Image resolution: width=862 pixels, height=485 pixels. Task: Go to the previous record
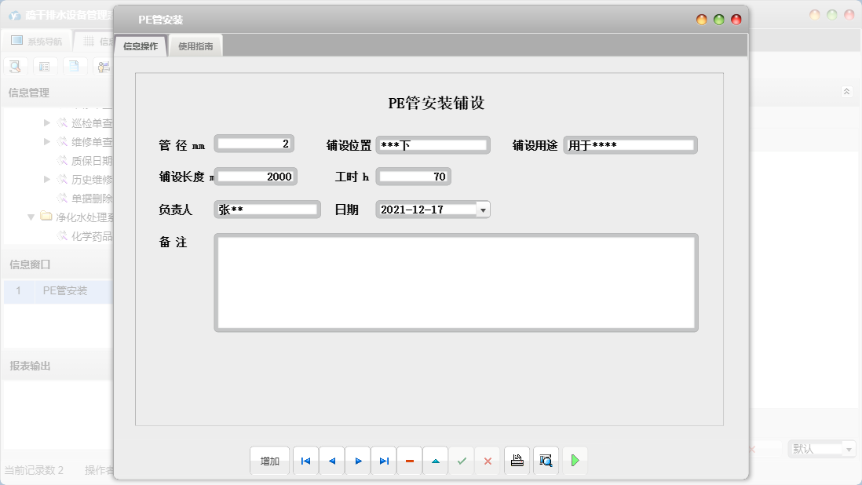point(331,461)
